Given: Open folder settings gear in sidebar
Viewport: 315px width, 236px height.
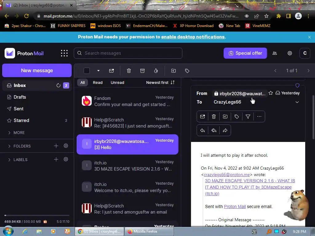Looking at the screenshot, I should click(x=66, y=146).
